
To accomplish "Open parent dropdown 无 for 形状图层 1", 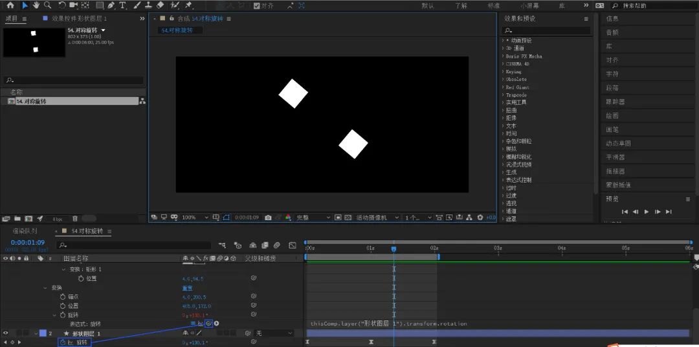I will [x=274, y=333].
